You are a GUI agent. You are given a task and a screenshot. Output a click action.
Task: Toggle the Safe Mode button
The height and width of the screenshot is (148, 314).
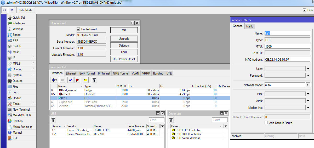[26, 10]
